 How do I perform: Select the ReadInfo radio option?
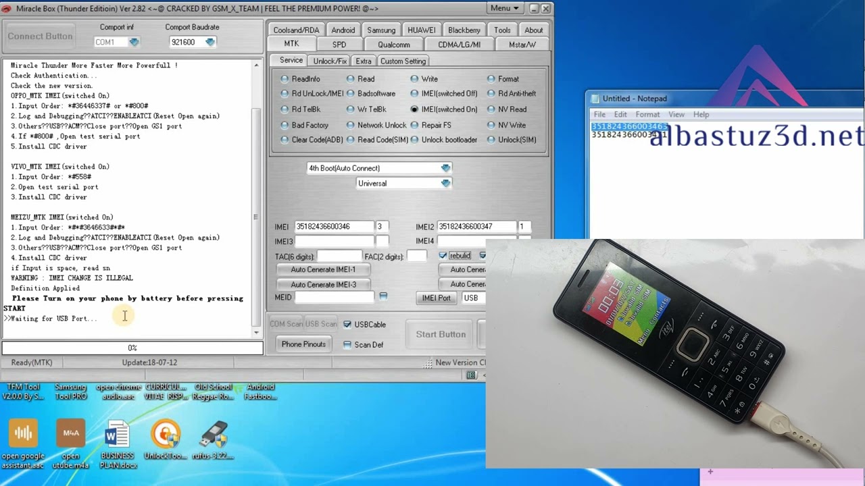[285, 79]
